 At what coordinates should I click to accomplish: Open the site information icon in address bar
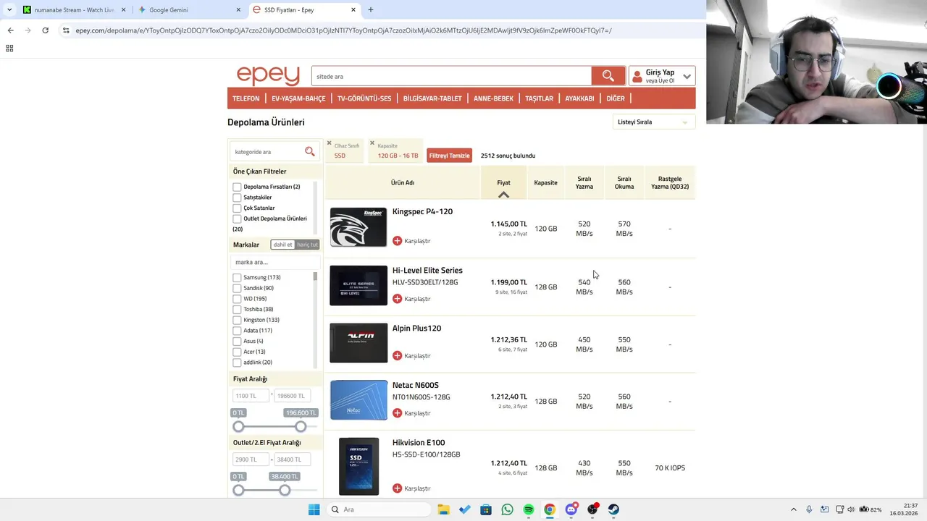[x=66, y=30]
